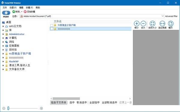Image resolution: width=180 pixels, height=112 pixels.
Task: Expand the WPS云文档 tree node
Action: [3, 26]
